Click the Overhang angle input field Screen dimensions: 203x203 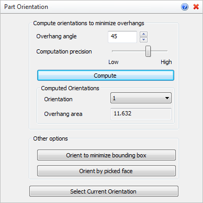(x=122, y=37)
